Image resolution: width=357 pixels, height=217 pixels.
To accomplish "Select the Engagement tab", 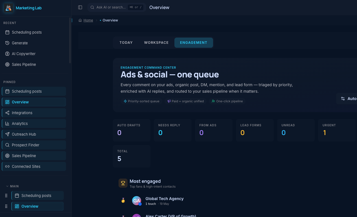I will [x=194, y=43].
